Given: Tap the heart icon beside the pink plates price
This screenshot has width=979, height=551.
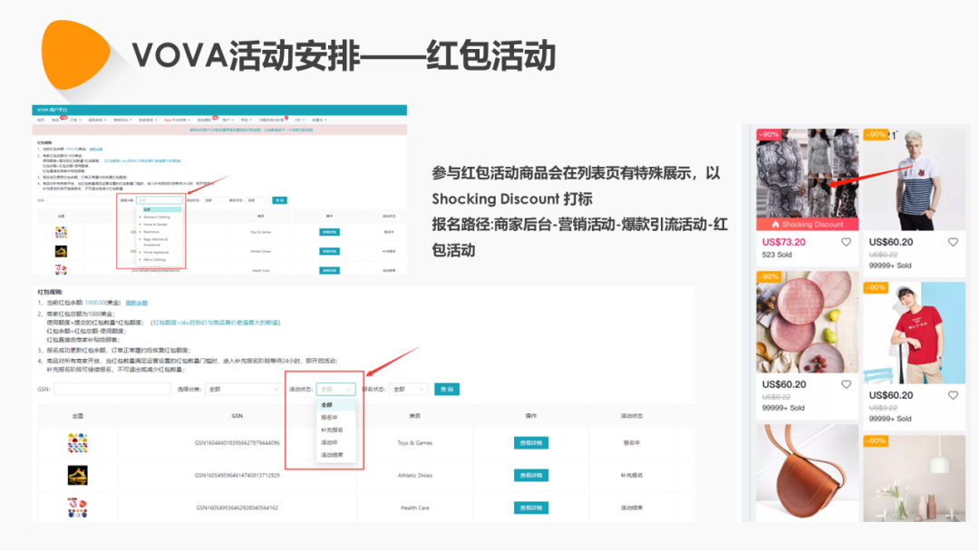Looking at the screenshot, I should [846, 384].
